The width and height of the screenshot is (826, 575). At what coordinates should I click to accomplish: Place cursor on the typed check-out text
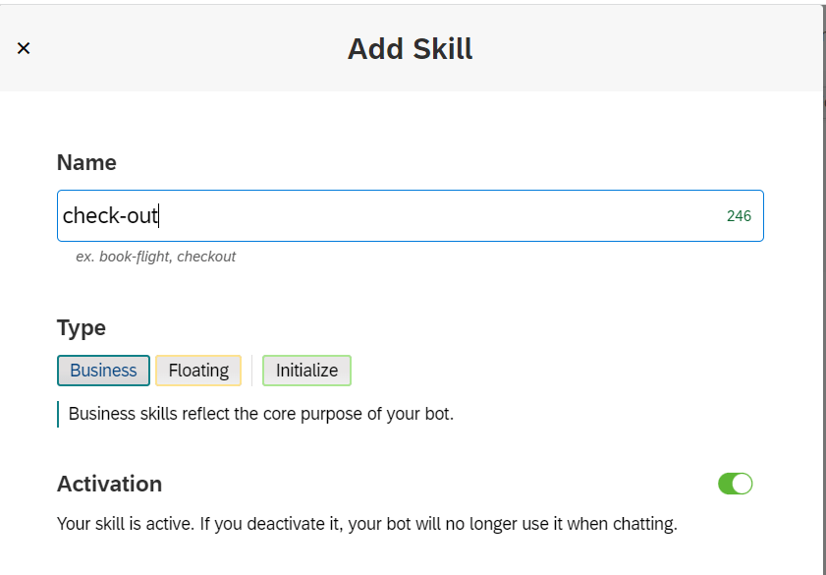pos(110,215)
